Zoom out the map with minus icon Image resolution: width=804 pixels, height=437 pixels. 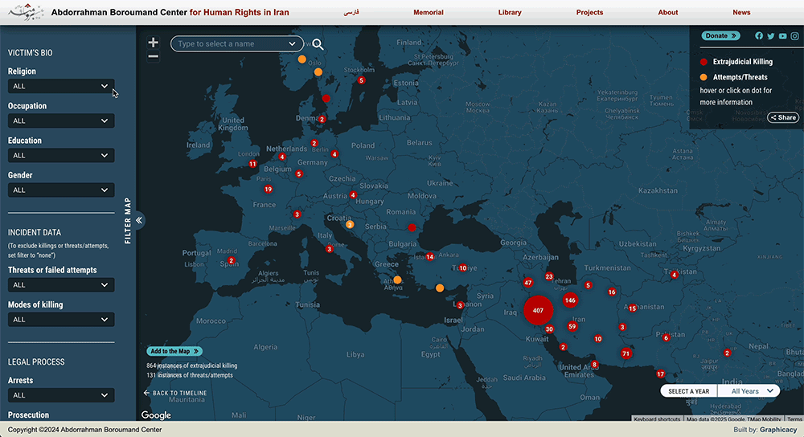[x=153, y=56]
